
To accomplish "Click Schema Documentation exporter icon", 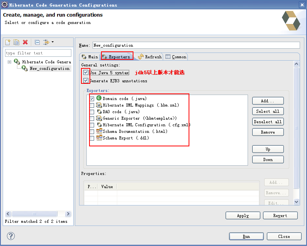I will (x=99, y=131).
